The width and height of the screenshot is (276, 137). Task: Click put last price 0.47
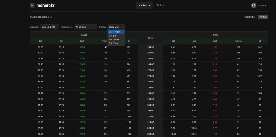coord(215,47)
